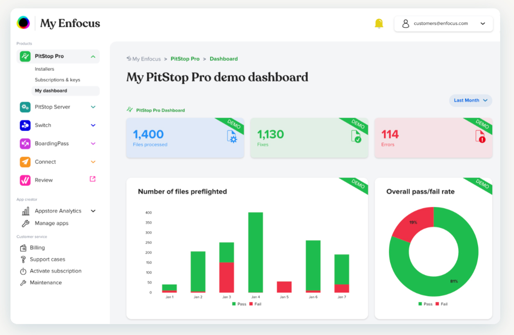Open the customers@enfocus.com account dropdown
Image resolution: width=514 pixels, height=335 pixels.
pyautogui.click(x=444, y=24)
